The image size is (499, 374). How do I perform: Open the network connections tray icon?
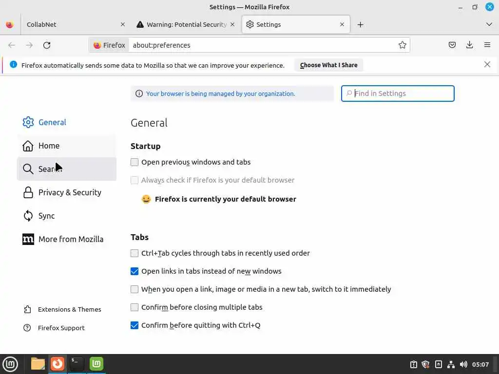pyautogui.click(x=451, y=364)
